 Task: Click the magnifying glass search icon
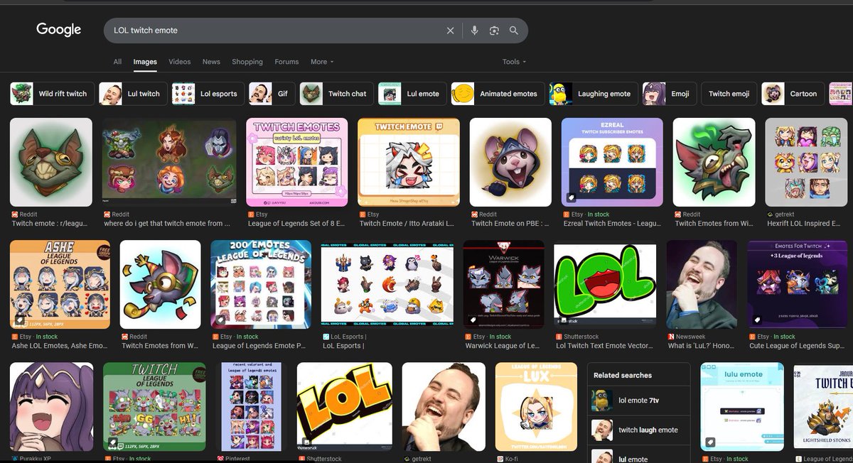[x=514, y=31]
